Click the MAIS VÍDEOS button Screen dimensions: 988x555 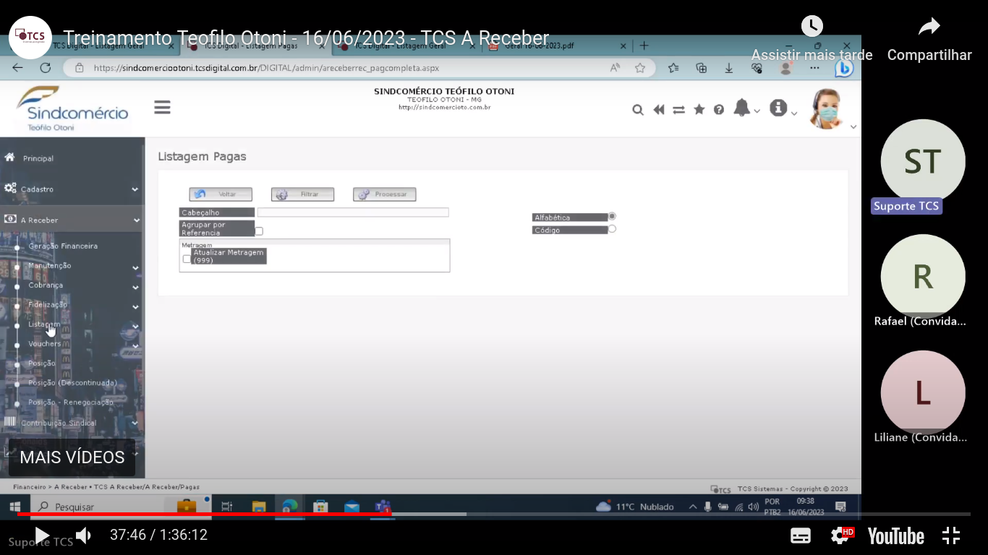72,457
